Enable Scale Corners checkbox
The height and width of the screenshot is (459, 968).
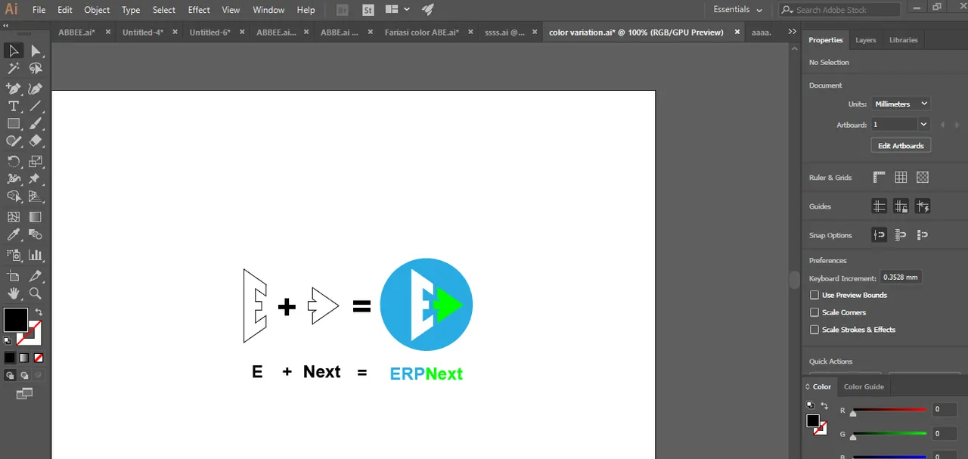[814, 312]
